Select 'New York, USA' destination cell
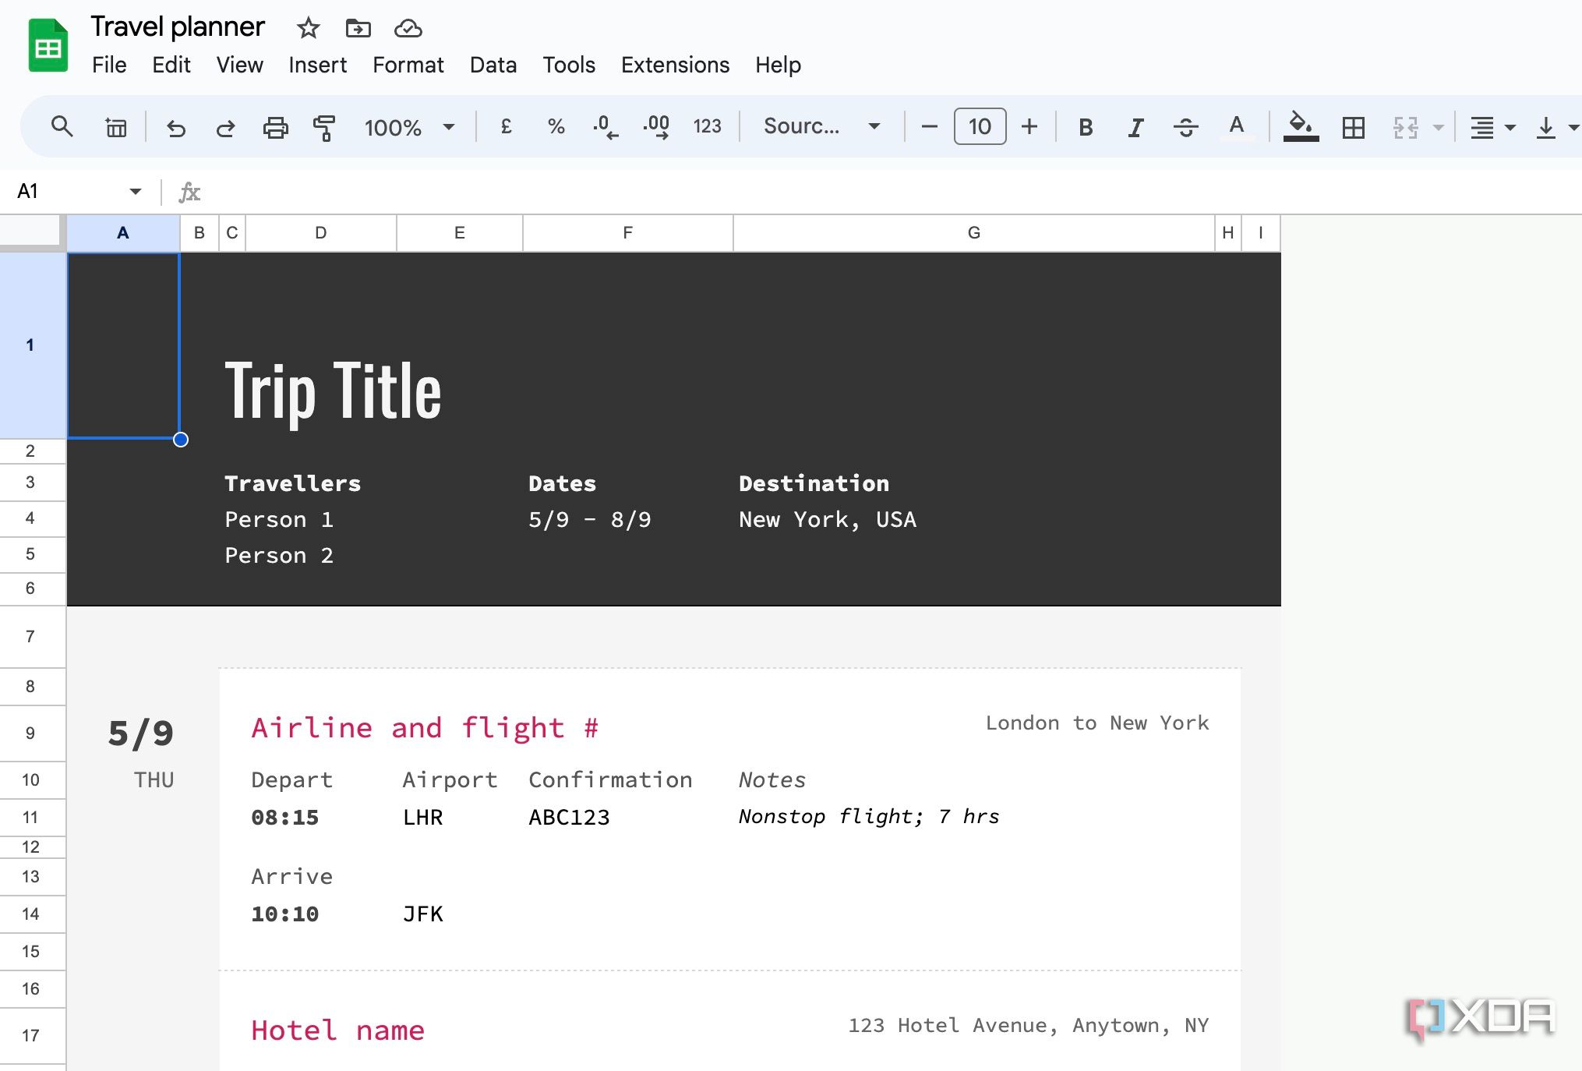The width and height of the screenshot is (1582, 1071). coord(828,520)
